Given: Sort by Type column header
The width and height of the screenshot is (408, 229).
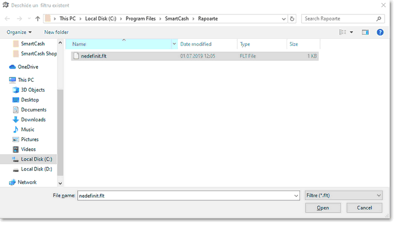Looking at the screenshot, I should pos(262,44).
